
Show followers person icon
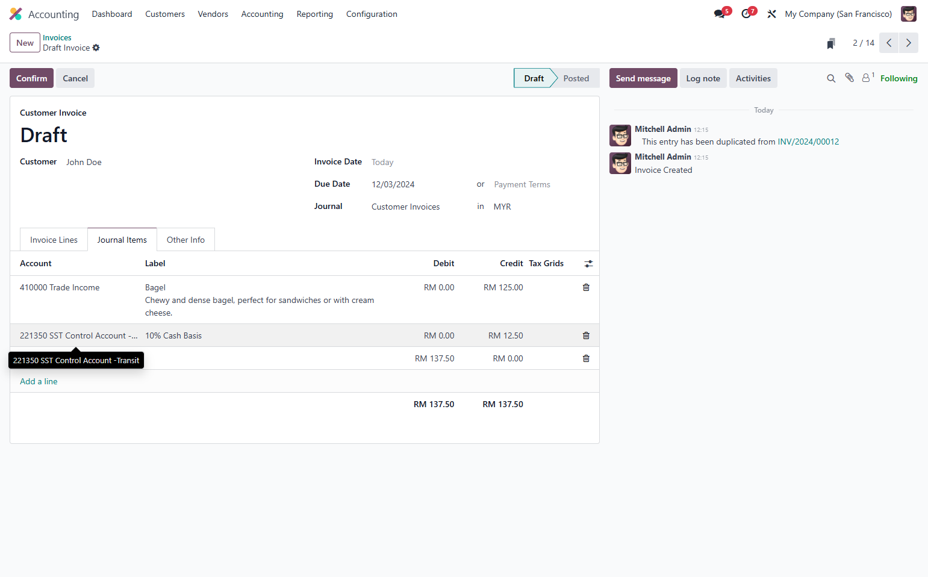click(867, 78)
